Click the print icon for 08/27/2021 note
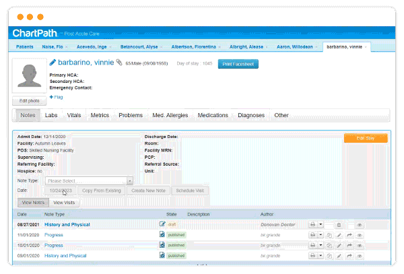The image size is (404, 274). 312,225
